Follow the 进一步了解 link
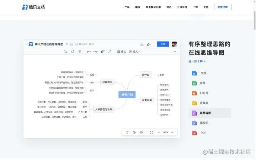The image size is (256, 160). pyautogui.click(x=197, y=61)
